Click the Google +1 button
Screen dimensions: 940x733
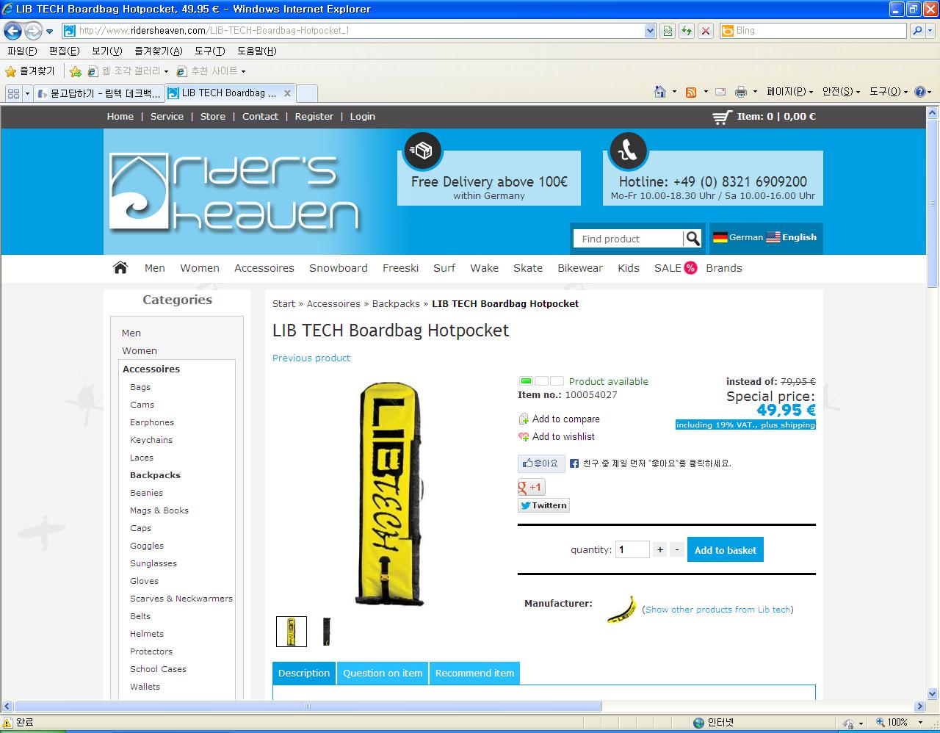(x=531, y=487)
